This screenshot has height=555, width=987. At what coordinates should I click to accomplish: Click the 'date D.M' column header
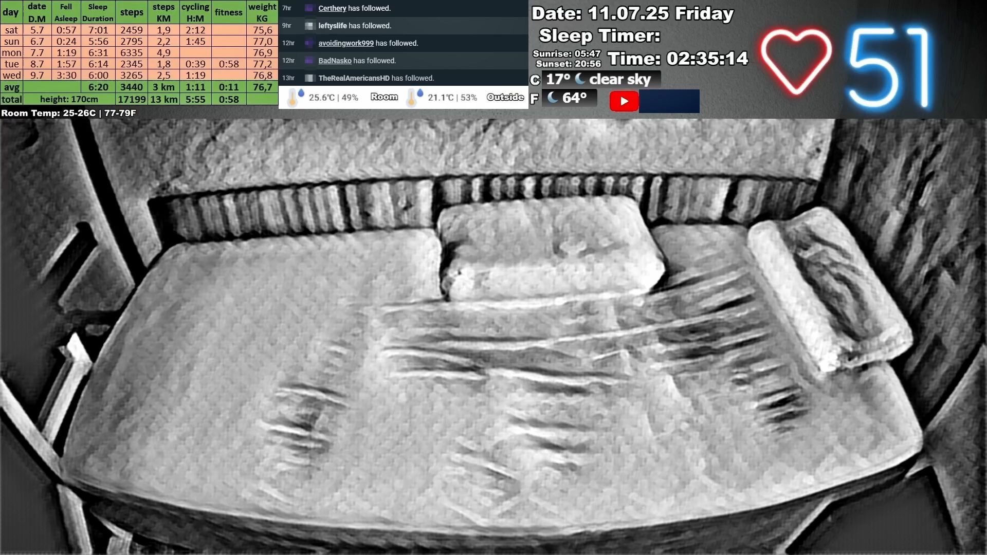point(37,12)
